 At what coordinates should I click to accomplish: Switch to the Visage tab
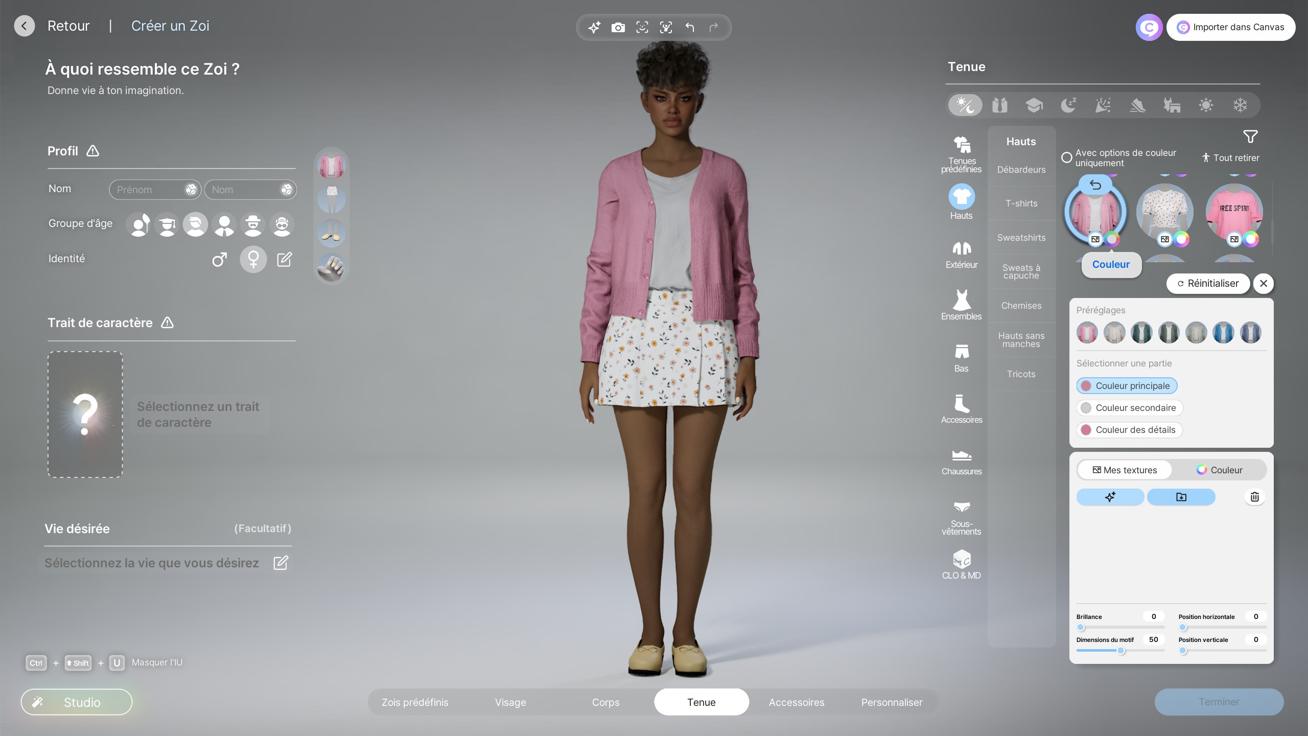pos(510,702)
